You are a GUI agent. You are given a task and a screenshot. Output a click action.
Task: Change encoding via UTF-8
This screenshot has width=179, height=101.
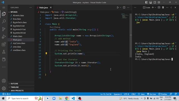tap(126, 94)
